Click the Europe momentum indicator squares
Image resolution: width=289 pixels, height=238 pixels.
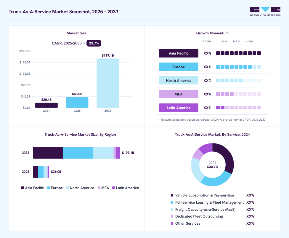(x=238, y=67)
